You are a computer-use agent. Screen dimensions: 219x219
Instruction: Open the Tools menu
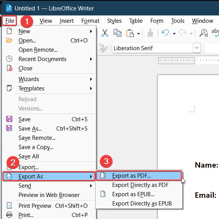coord(178,21)
